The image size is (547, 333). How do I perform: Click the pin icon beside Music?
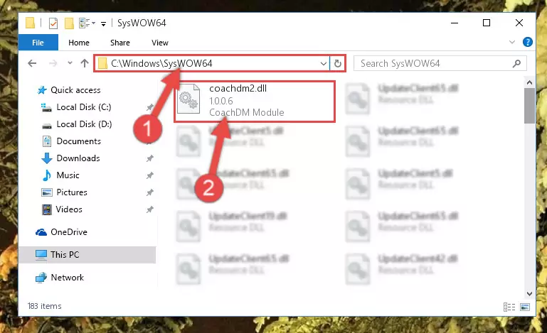[149, 175]
